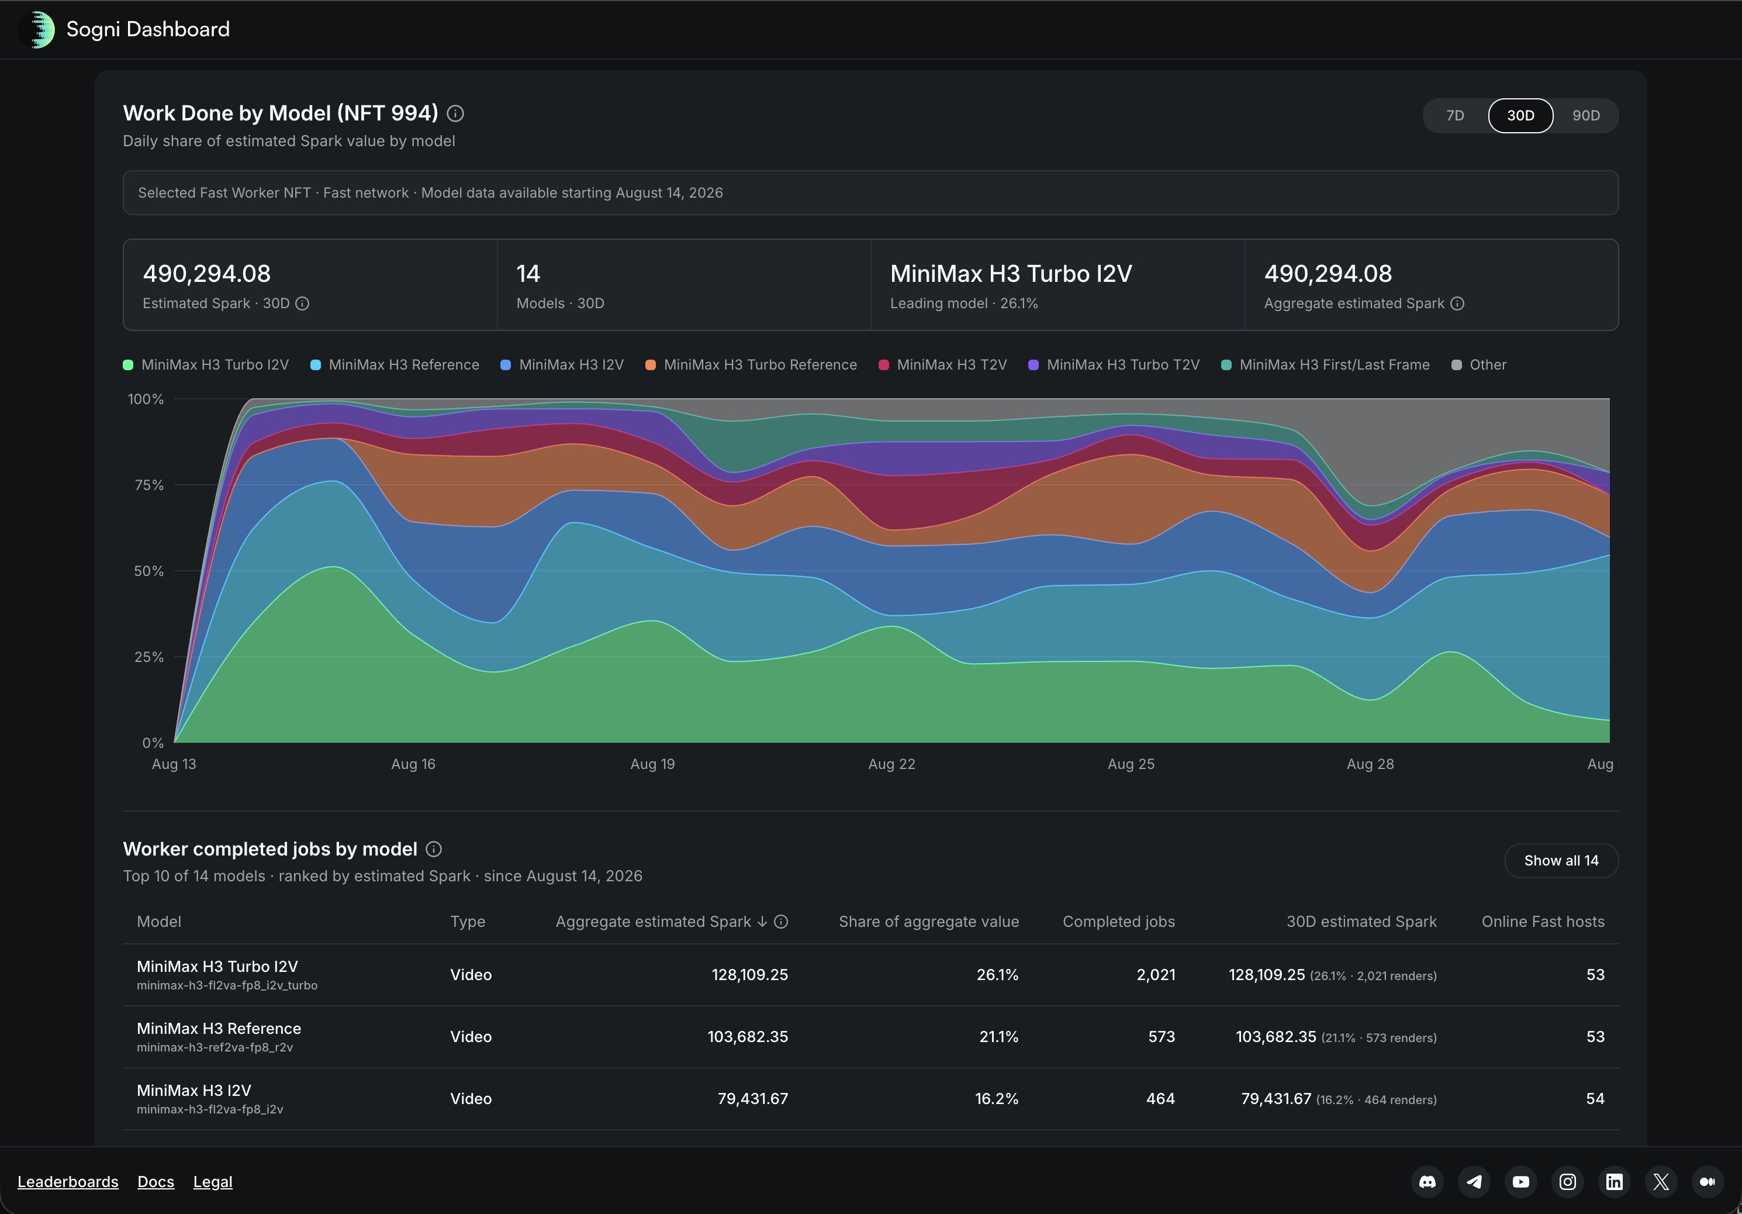The width and height of the screenshot is (1742, 1214).
Task: Toggle the Other legend series
Action: pos(1479,365)
